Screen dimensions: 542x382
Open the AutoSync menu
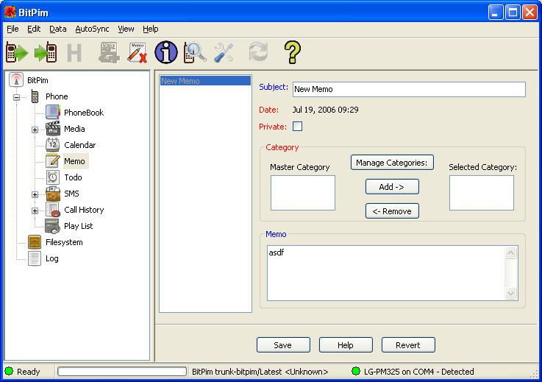click(92, 29)
